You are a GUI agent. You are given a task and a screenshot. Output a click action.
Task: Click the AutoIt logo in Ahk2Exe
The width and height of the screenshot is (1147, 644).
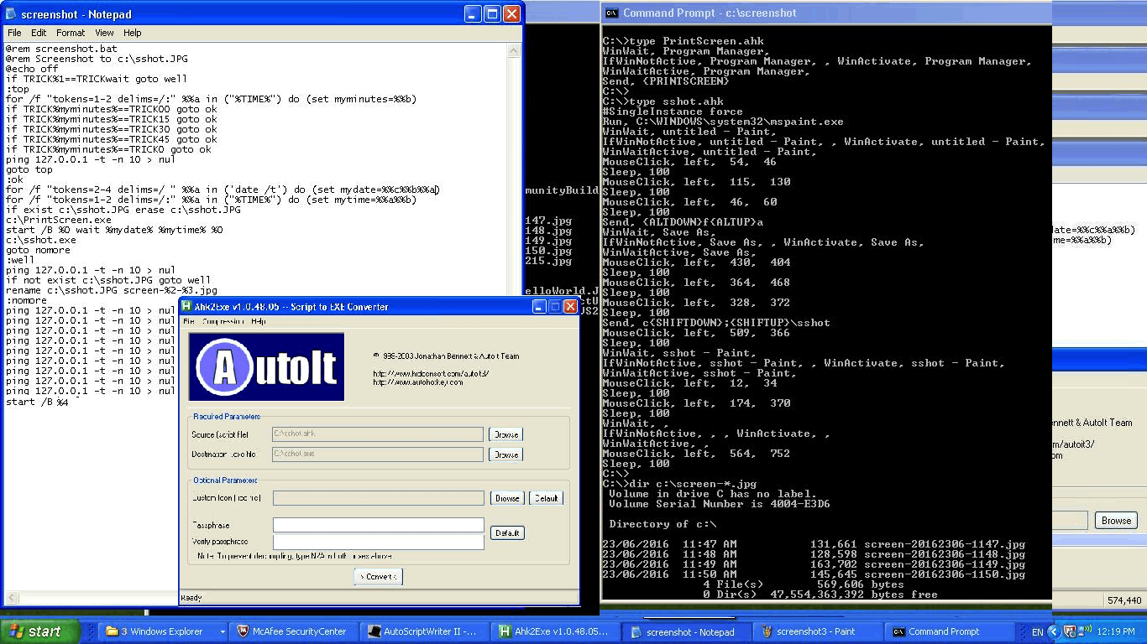[x=265, y=366]
